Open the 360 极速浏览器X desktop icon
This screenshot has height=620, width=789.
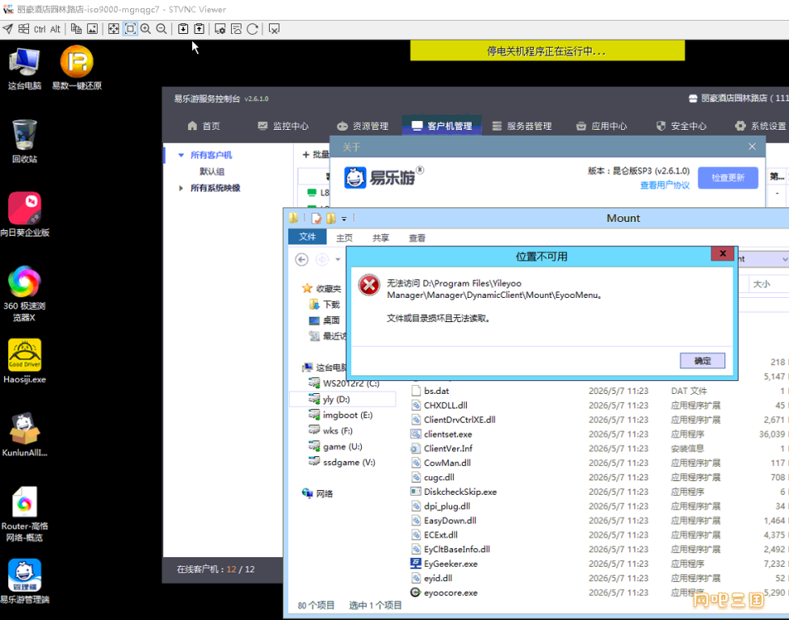24,294
